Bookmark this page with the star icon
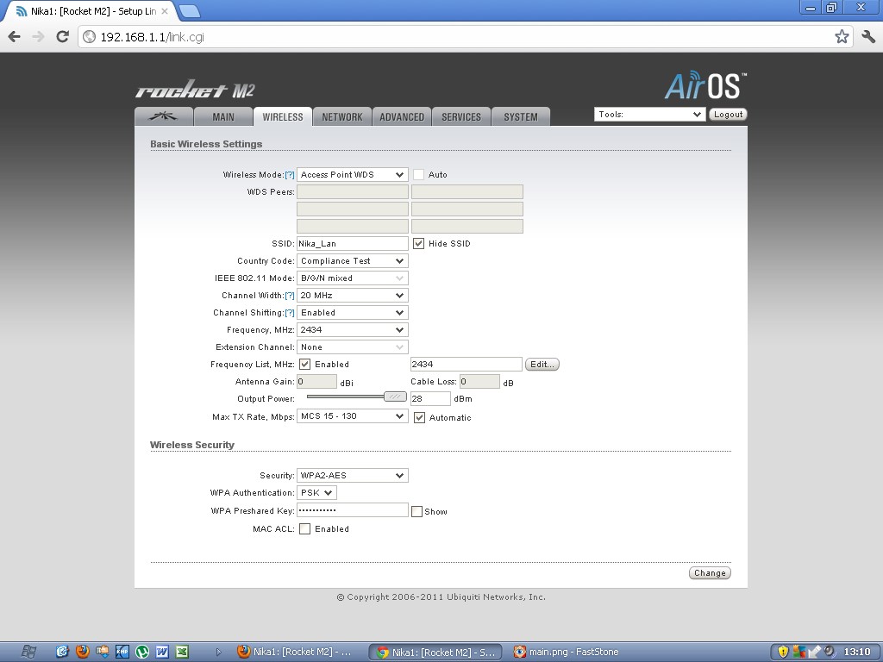 pyautogui.click(x=842, y=36)
